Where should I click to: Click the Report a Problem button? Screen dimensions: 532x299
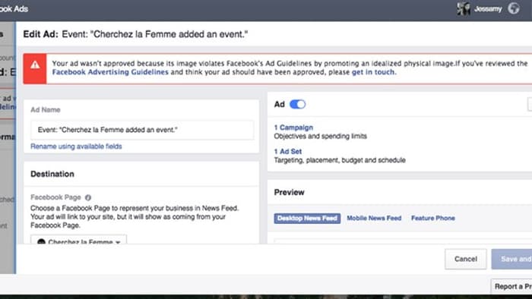(511, 286)
